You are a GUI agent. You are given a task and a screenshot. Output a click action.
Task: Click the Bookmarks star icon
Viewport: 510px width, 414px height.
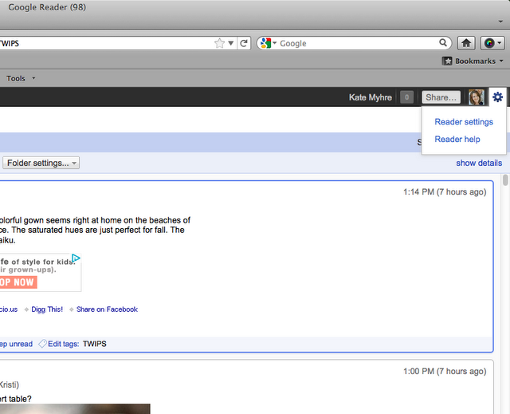pos(447,61)
